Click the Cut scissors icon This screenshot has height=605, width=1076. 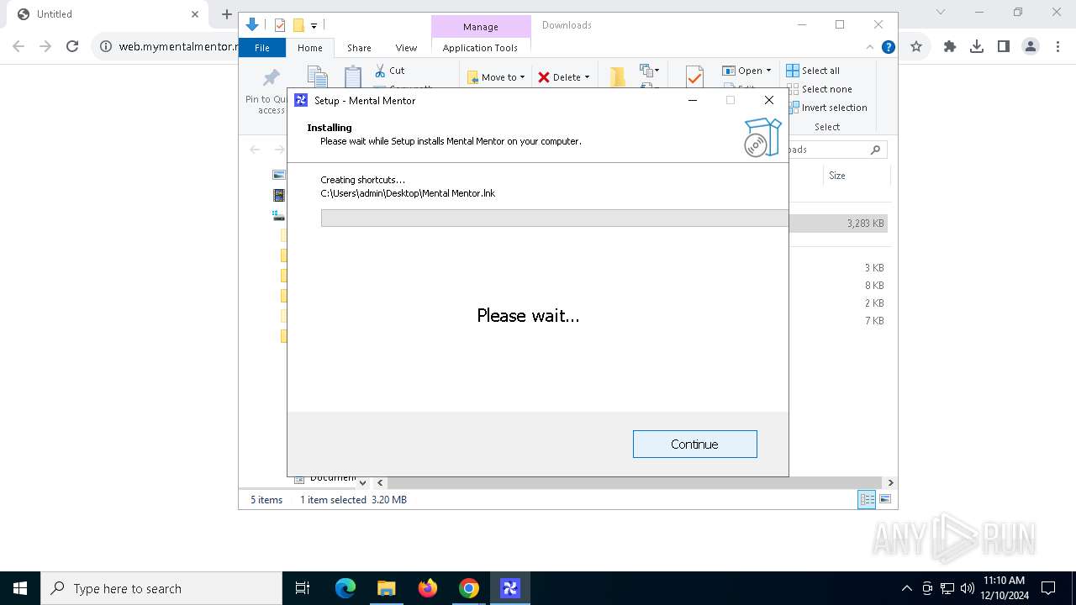pos(380,71)
